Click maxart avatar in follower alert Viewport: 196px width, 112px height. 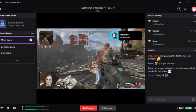[x=114, y=36]
